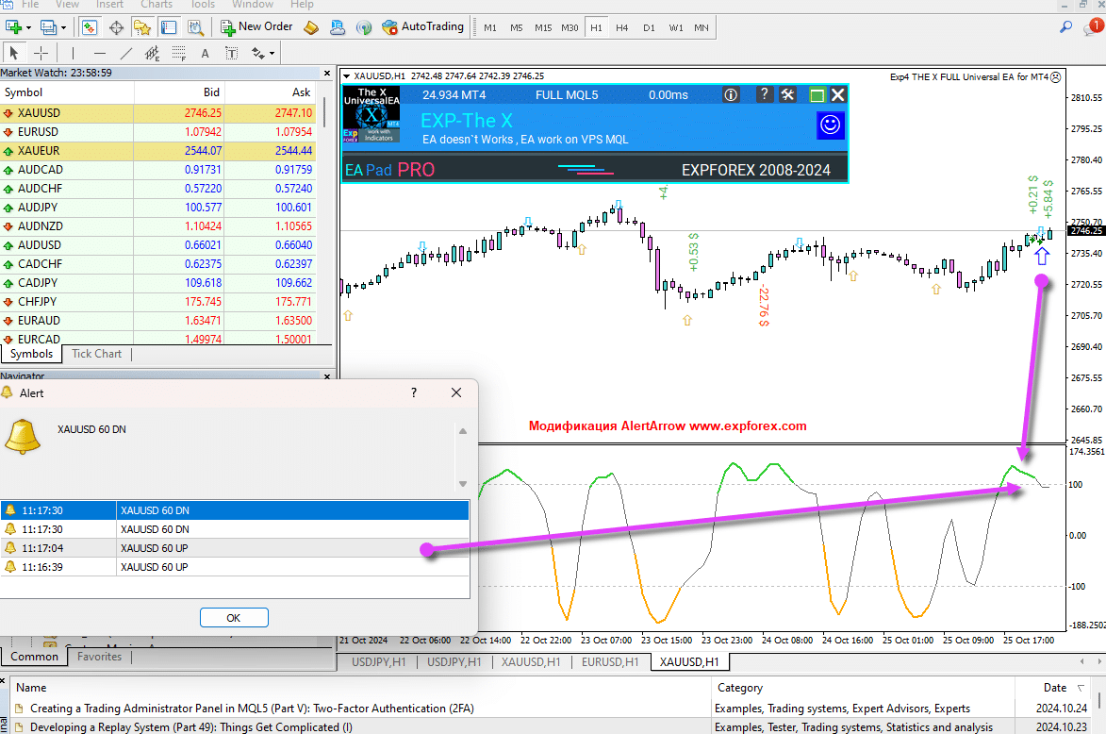The width and height of the screenshot is (1106, 734).
Task: Open the arrows objects dropdown in drawing toolbar
Action: [x=272, y=53]
